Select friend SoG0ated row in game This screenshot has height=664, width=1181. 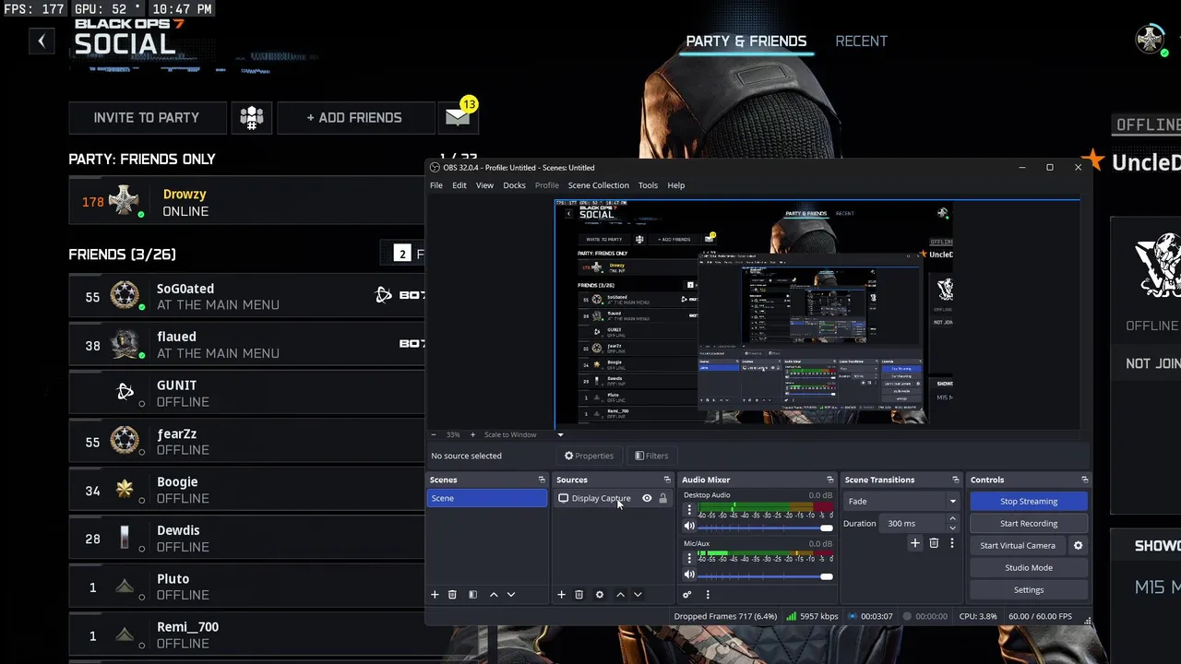pos(246,296)
